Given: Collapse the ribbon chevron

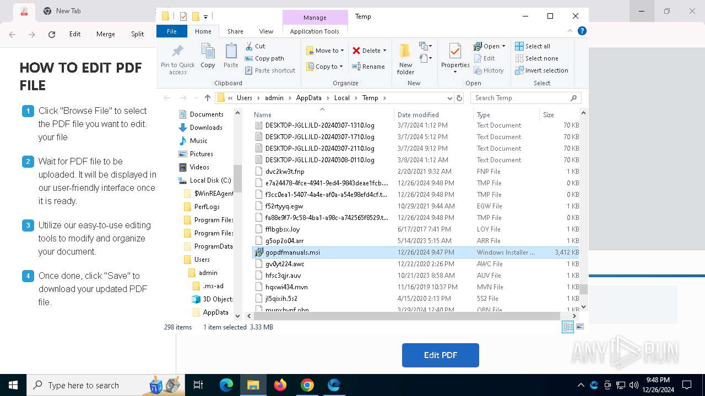Looking at the screenshot, I should [571, 31].
